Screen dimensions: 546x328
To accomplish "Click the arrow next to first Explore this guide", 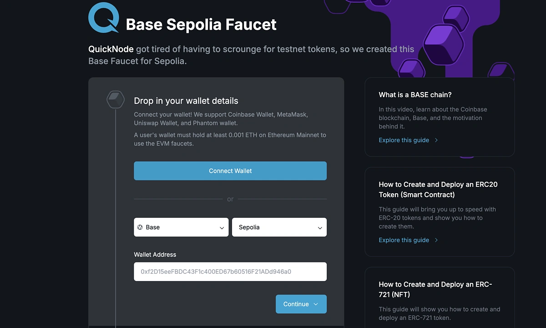I will [x=436, y=140].
